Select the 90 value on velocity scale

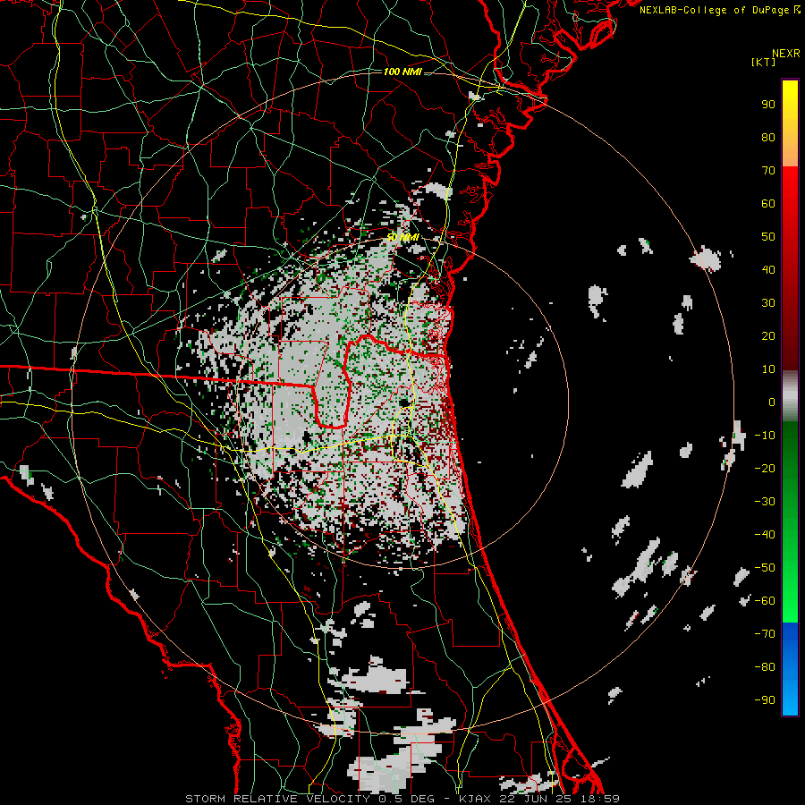tap(768, 105)
